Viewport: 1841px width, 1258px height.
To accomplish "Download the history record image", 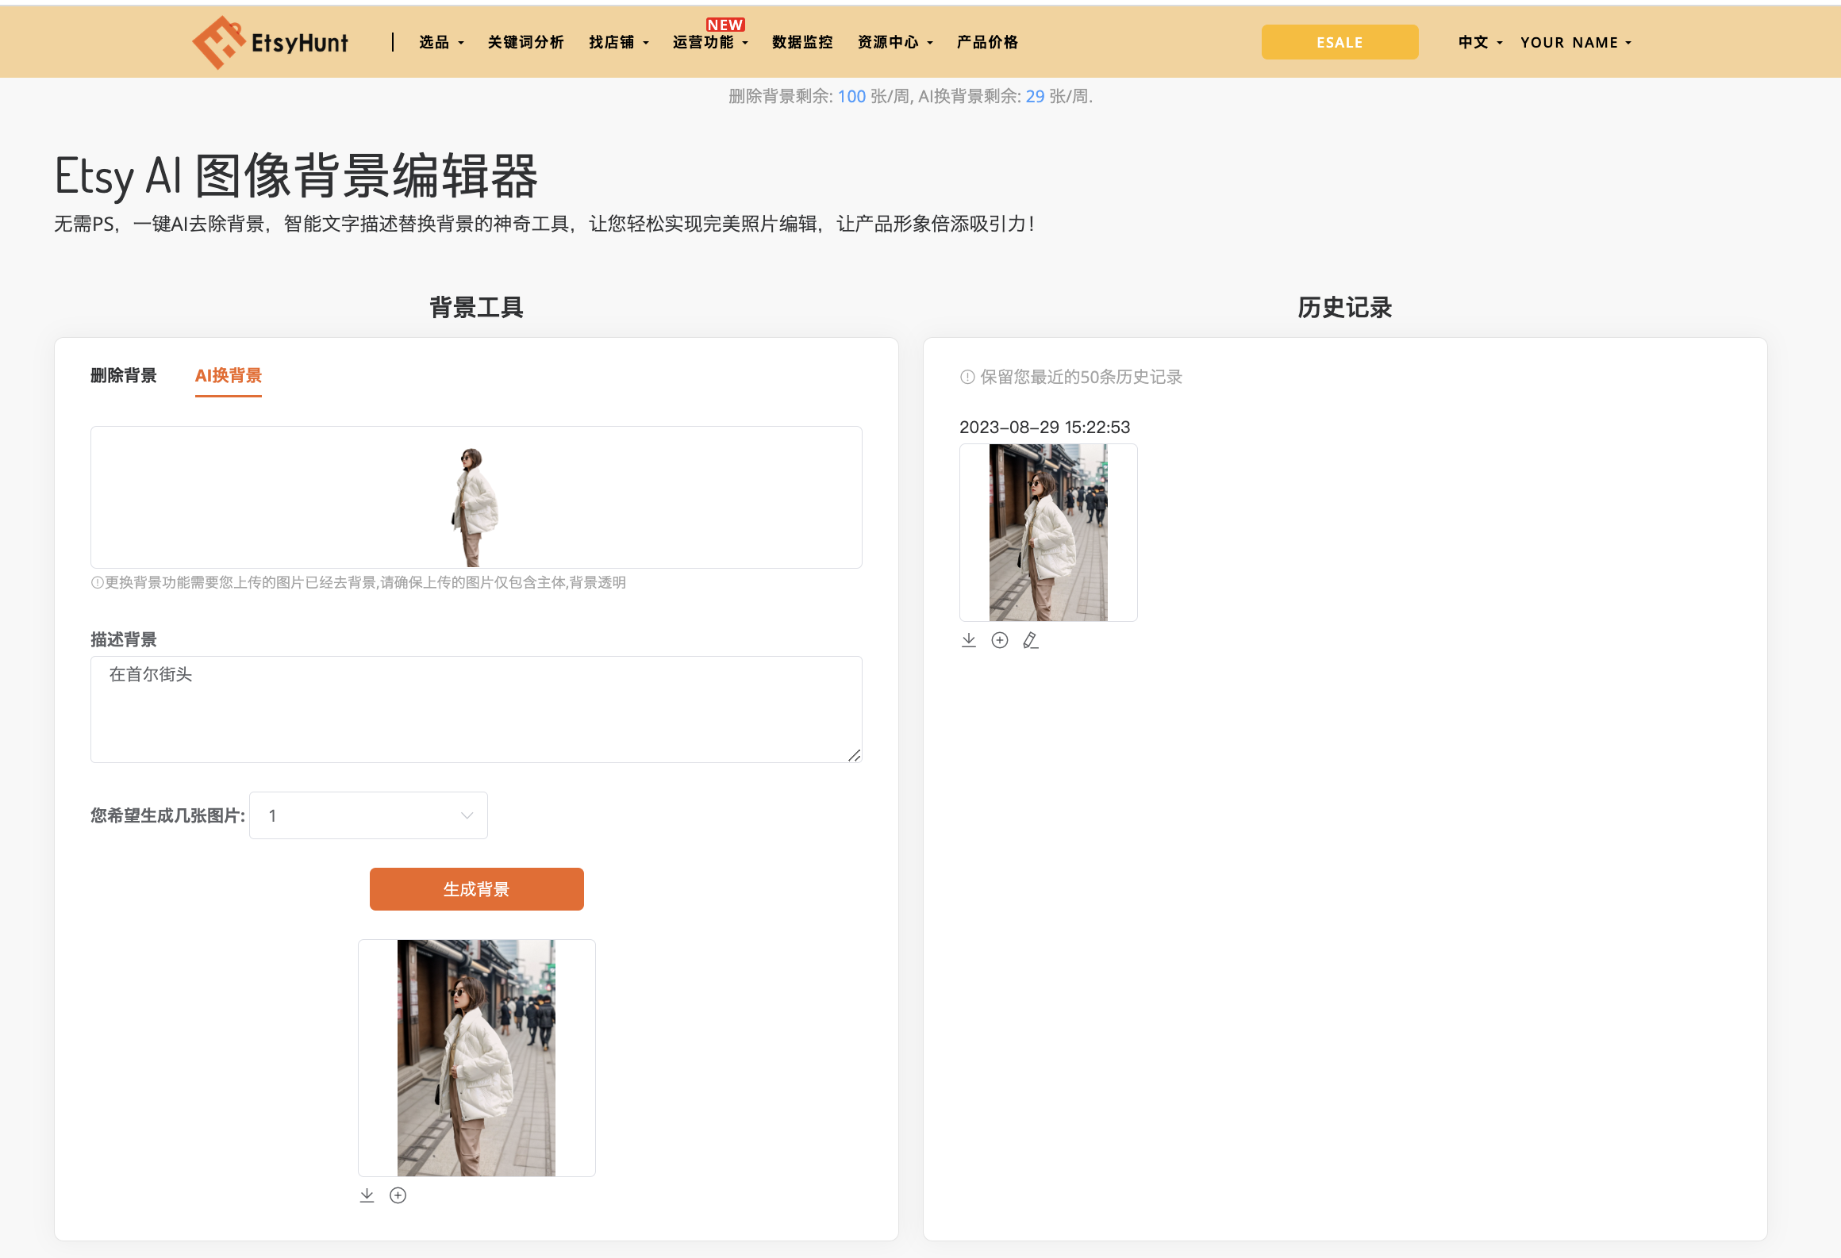I will click(x=968, y=640).
